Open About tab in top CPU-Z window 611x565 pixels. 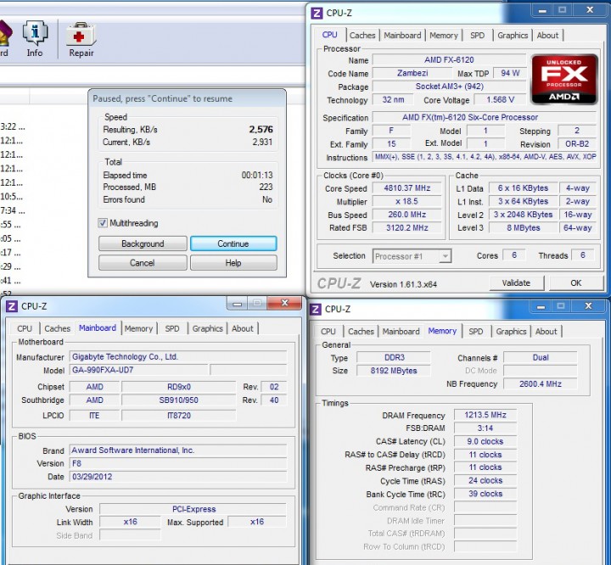click(x=548, y=36)
